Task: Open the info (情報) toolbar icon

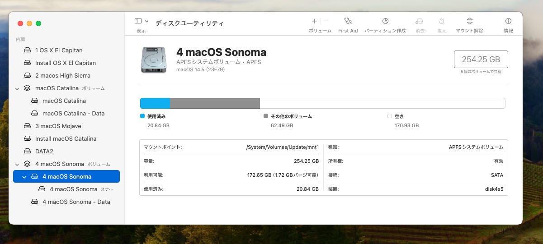Action: click(508, 21)
